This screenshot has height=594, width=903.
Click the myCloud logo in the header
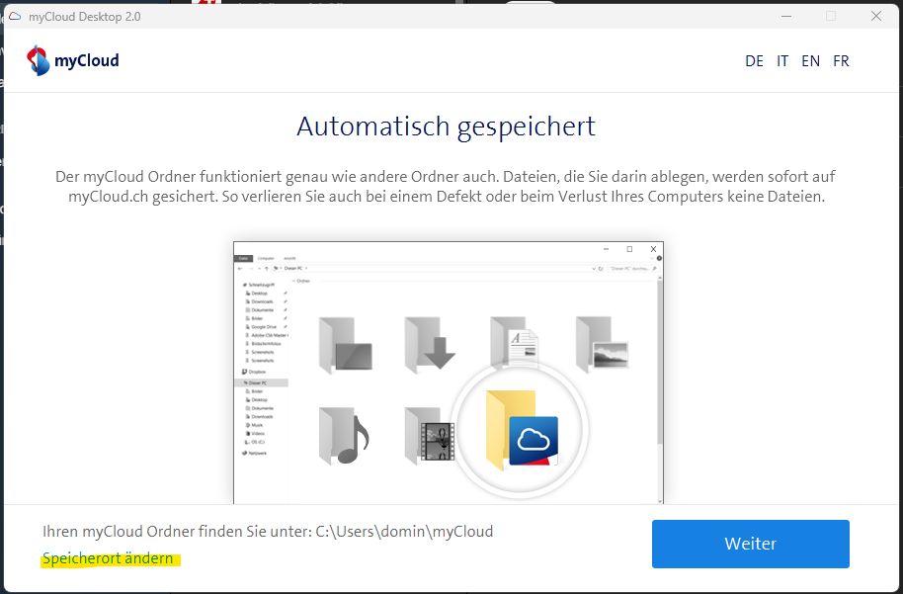(73, 60)
